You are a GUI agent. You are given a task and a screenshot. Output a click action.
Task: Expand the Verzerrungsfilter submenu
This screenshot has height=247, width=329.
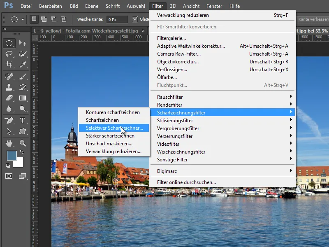[x=222, y=136]
